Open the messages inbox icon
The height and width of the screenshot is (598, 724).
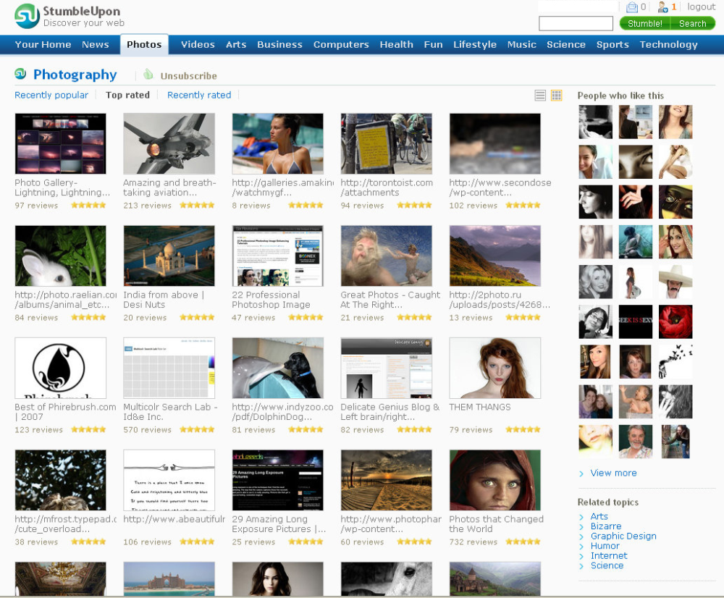pyautogui.click(x=631, y=7)
